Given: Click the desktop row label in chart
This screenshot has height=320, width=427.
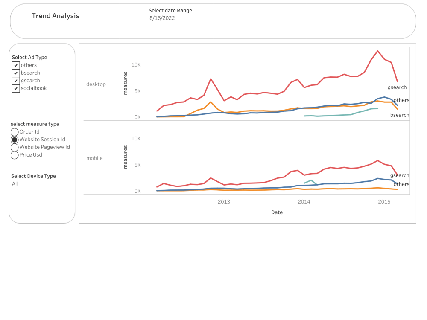Looking at the screenshot, I should click(96, 84).
